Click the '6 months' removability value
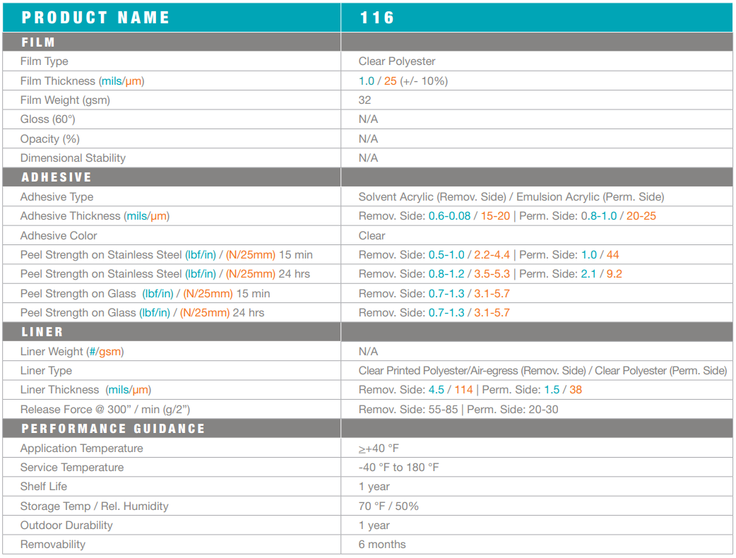This screenshot has height=558, width=736. [x=382, y=545]
